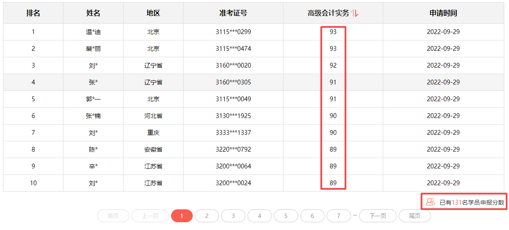Click ticket number 3220***0792
The width and height of the screenshot is (509, 230).
click(x=233, y=149)
